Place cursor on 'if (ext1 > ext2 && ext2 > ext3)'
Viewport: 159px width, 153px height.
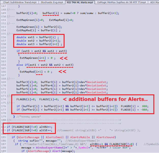click(x=42, y=51)
